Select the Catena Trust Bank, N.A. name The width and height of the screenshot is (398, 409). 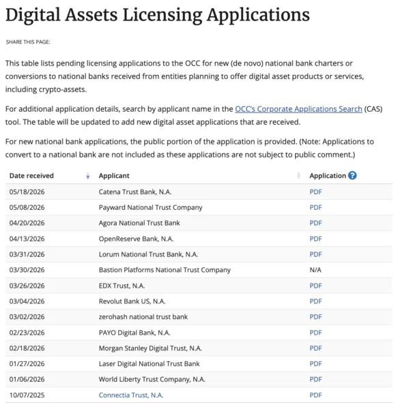tap(135, 192)
